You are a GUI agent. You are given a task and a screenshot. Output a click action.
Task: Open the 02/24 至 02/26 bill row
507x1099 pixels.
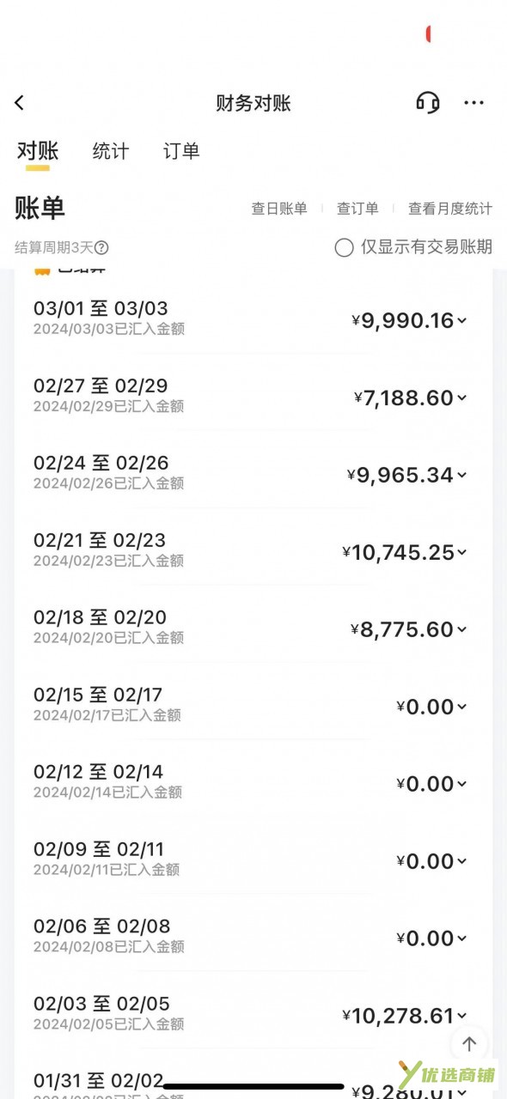253,474
